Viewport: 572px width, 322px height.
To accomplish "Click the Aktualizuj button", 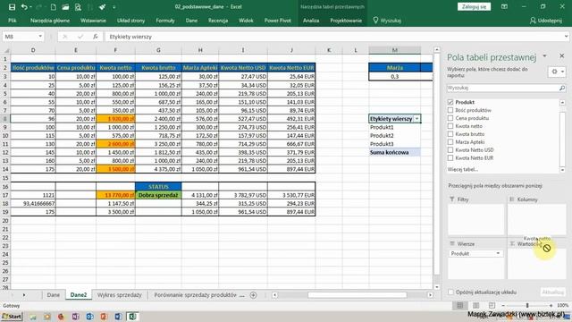I will [x=552, y=292].
